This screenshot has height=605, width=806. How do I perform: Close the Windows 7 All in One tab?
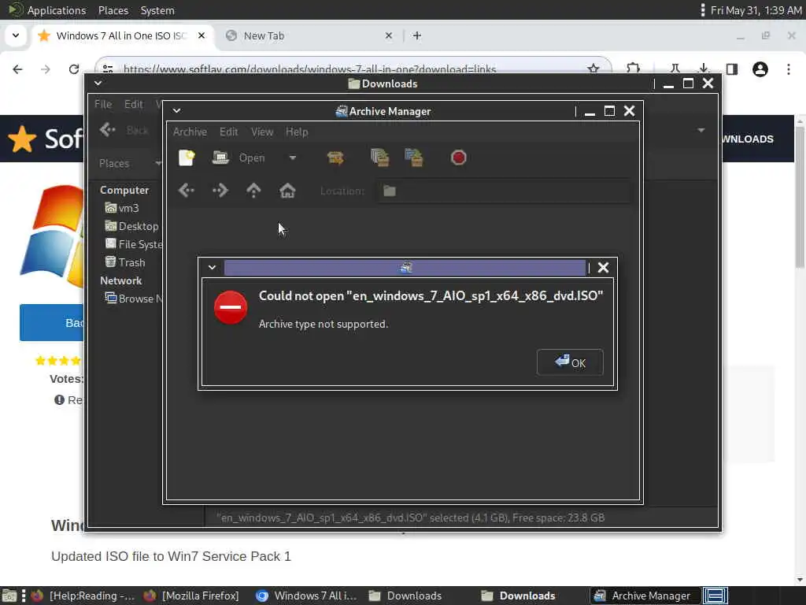(x=201, y=35)
